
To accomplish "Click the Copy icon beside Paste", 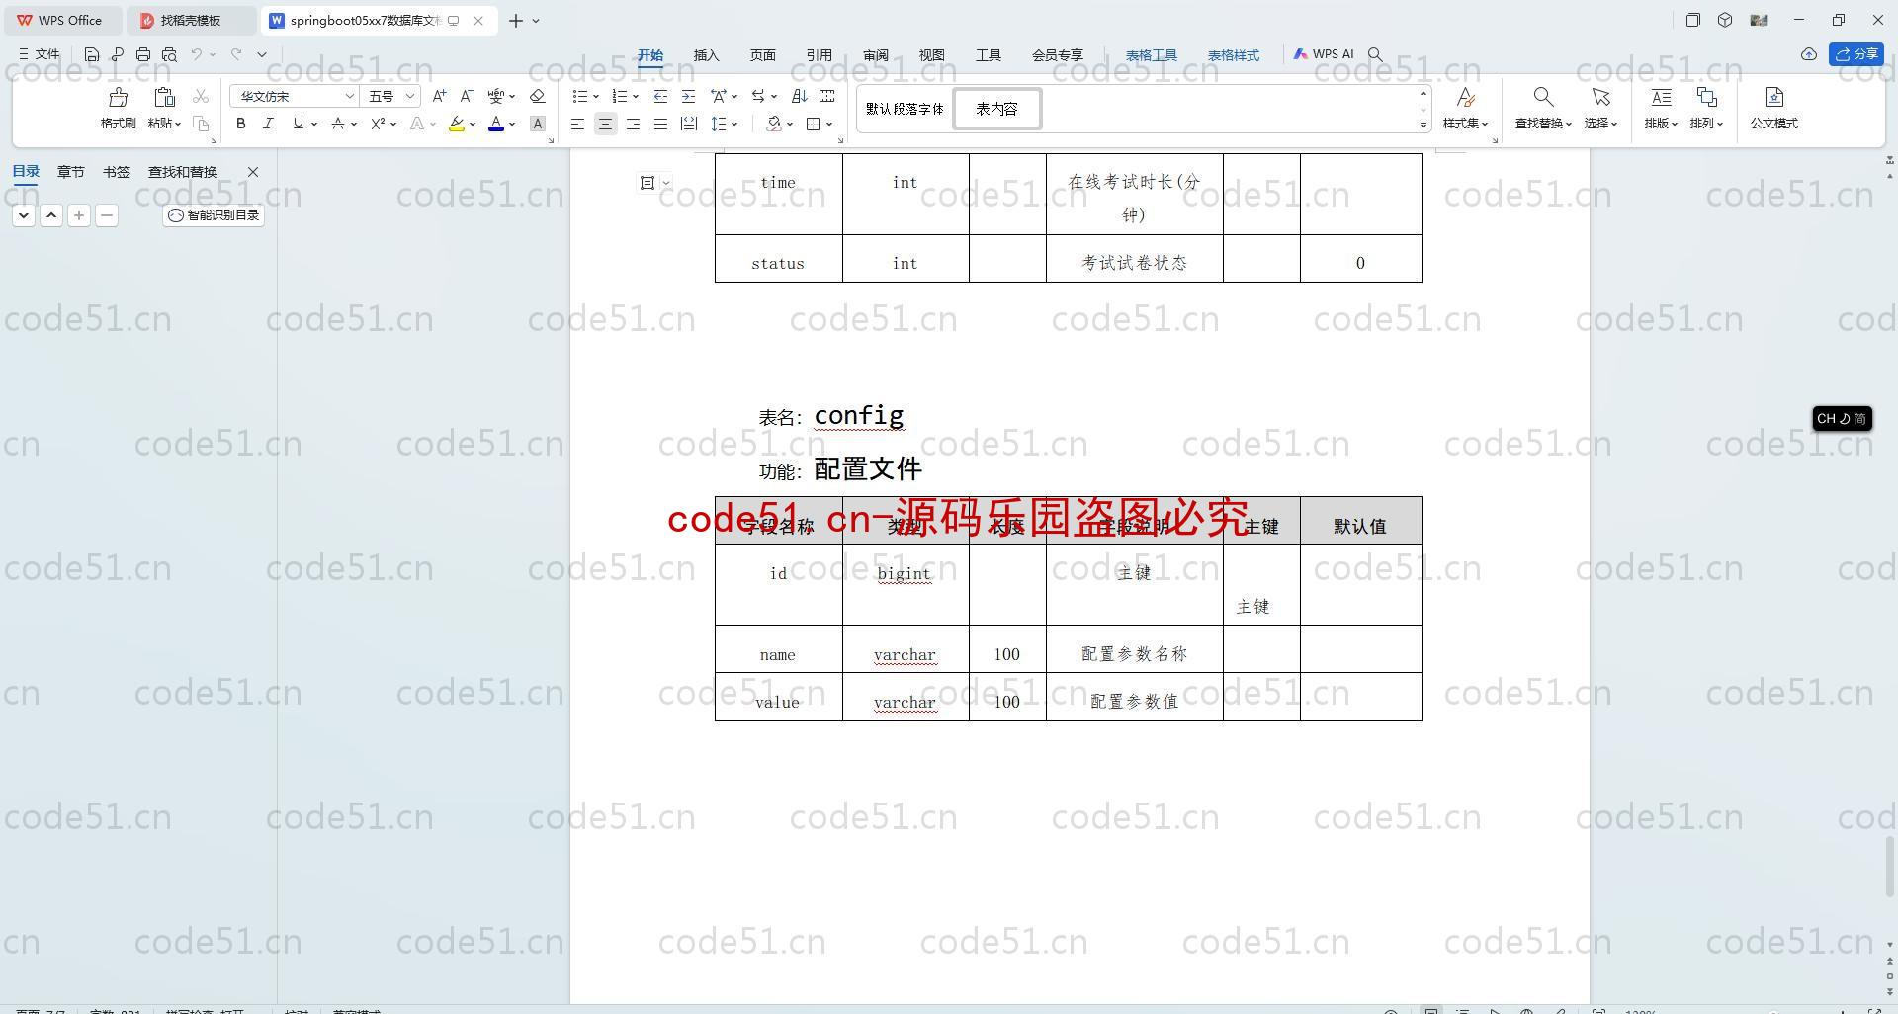I will [201, 124].
